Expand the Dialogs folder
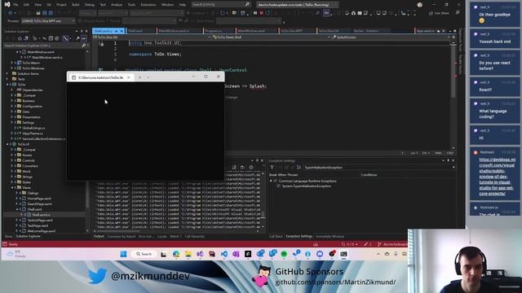This screenshot has height=293, width=522. 16,193
